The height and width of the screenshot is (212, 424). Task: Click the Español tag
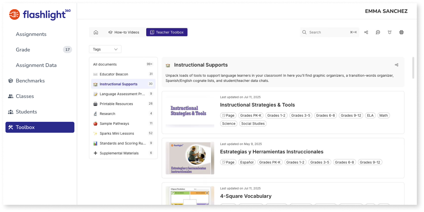(x=247, y=162)
